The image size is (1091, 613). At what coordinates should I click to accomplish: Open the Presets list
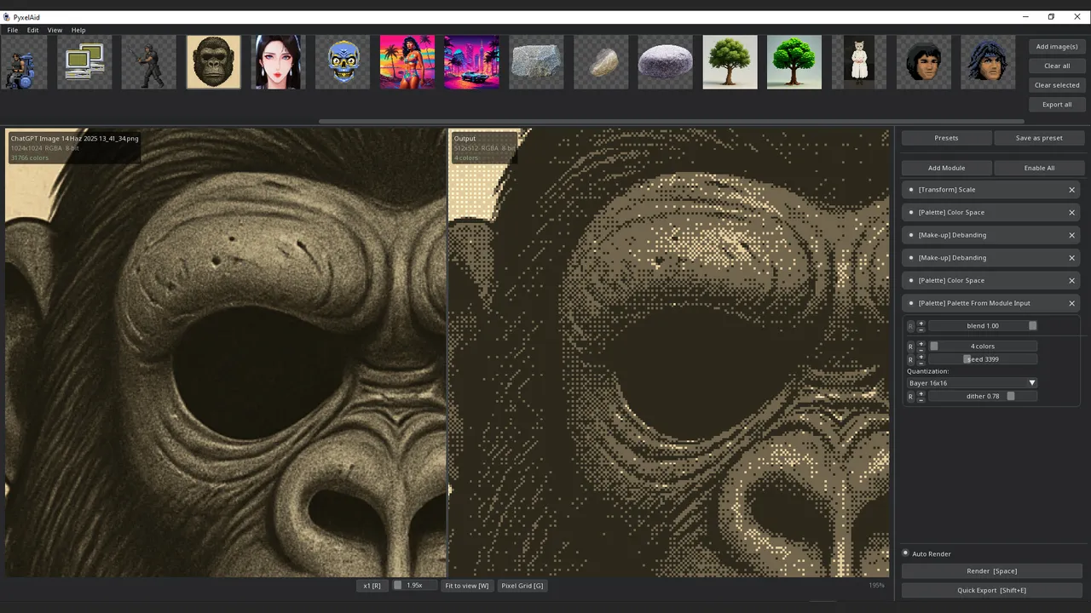click(946, 138)
